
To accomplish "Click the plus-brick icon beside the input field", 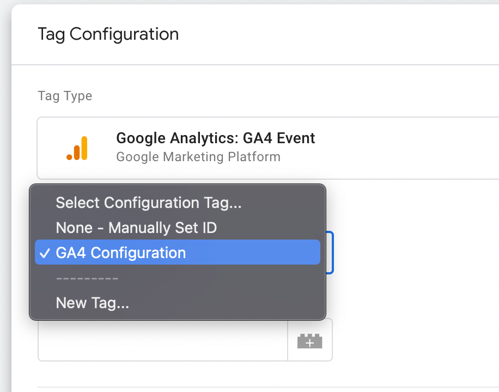I will click(309, 340).
